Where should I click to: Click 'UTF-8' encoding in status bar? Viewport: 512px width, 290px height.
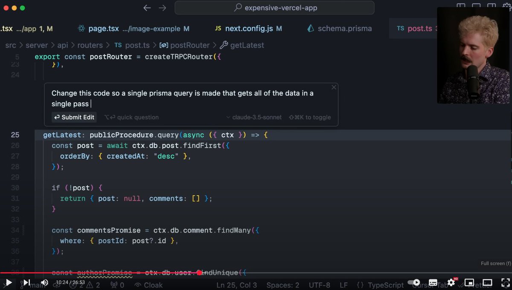point(319,285)
